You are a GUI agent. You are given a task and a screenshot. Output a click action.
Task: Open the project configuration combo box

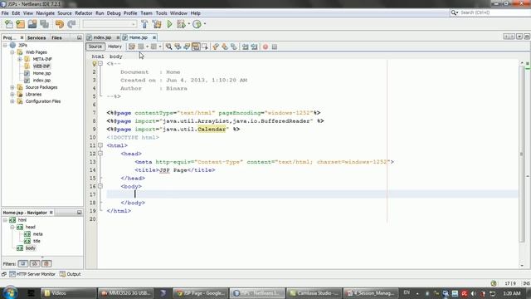tap(110, 24)
